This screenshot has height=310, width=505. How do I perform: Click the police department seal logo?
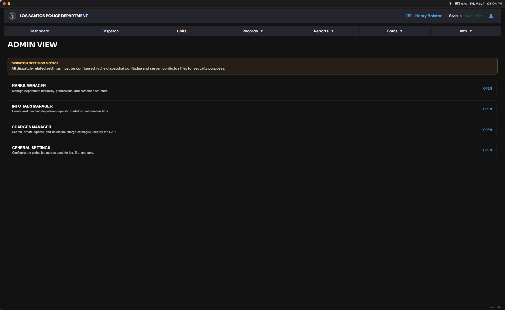(12, 16)
